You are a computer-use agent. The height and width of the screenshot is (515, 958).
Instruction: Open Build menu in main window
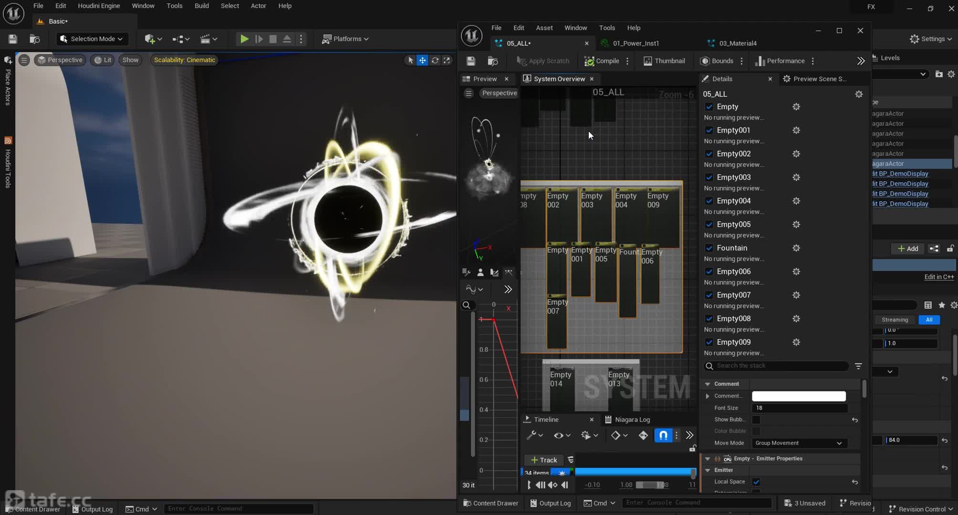pyautogui.click(x=202, y=6)
